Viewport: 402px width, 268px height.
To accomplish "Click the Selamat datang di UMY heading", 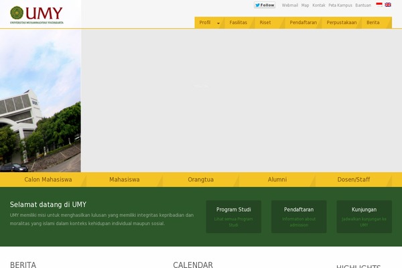I will 48,204.
